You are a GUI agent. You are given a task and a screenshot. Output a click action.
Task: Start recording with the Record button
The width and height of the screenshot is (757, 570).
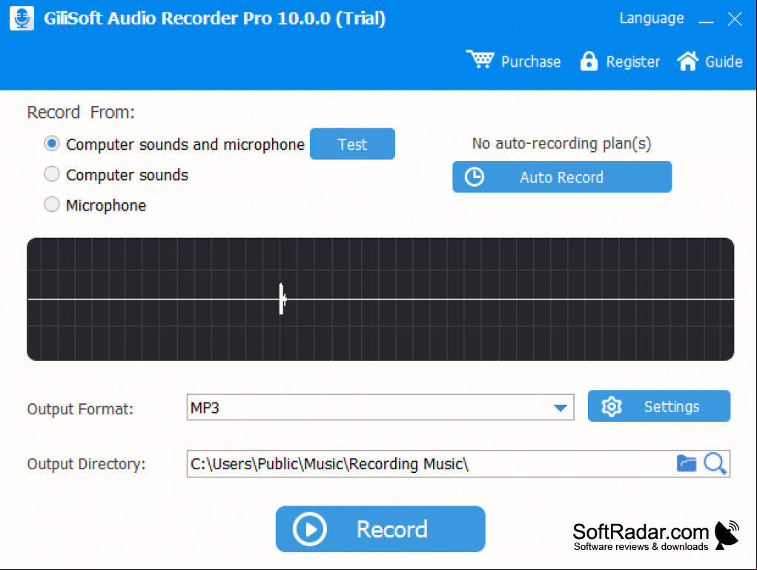pos(380,529)
